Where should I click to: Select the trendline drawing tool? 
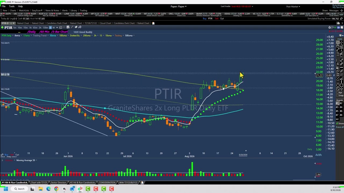[338, 49]
